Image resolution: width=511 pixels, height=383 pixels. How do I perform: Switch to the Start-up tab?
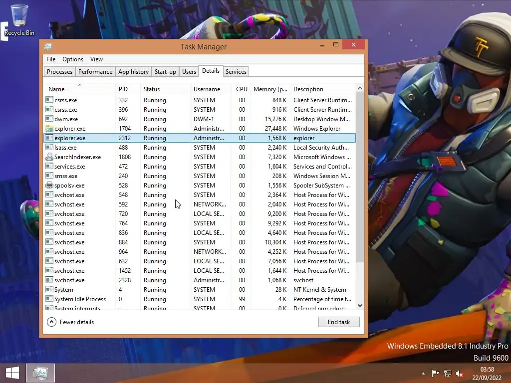click(165, 72)
